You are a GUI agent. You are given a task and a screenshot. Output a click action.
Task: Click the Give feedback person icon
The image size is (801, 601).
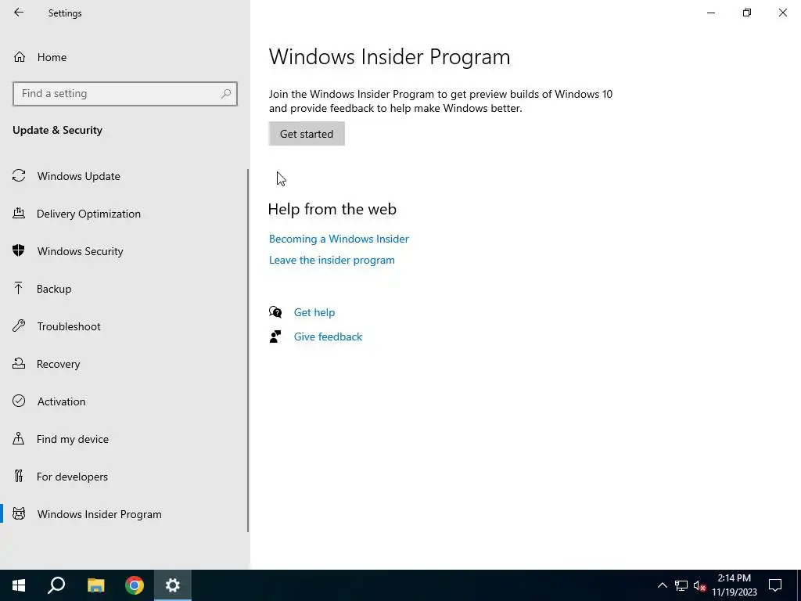click(275, 336)
